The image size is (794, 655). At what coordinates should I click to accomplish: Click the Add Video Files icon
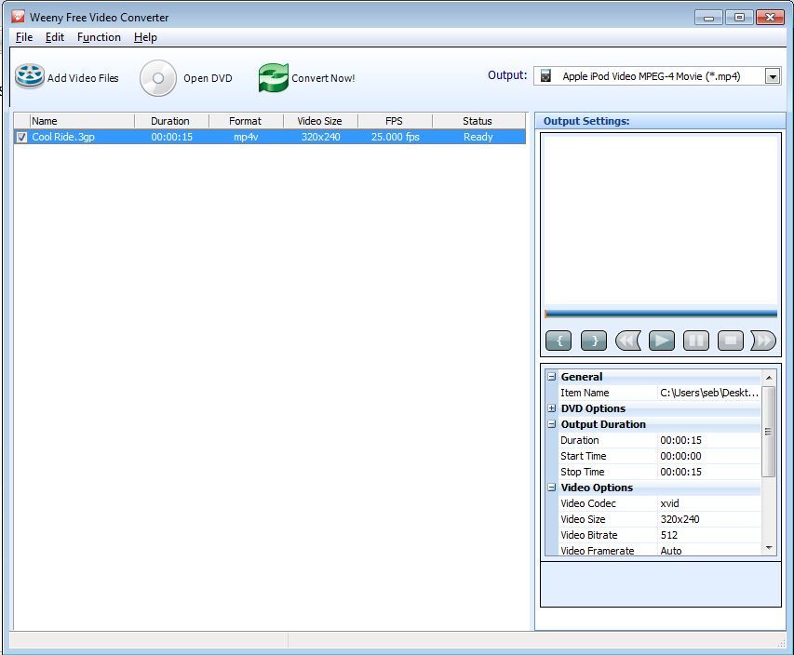[29, 76]
